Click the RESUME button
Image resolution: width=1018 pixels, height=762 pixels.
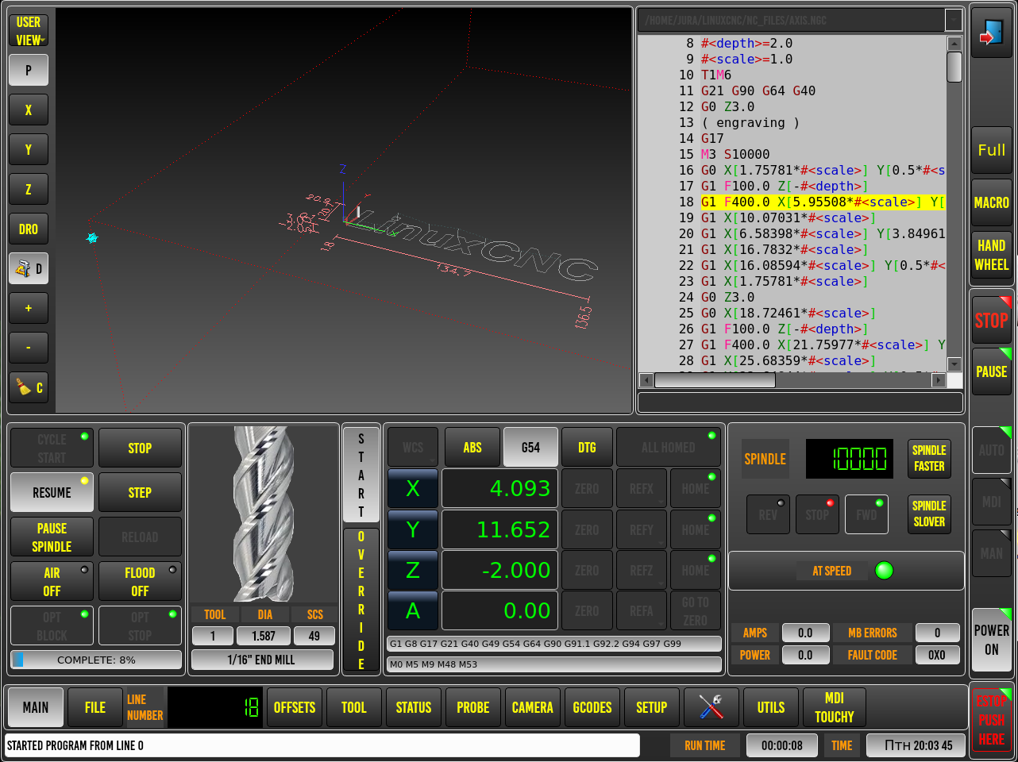coord(52,493)
